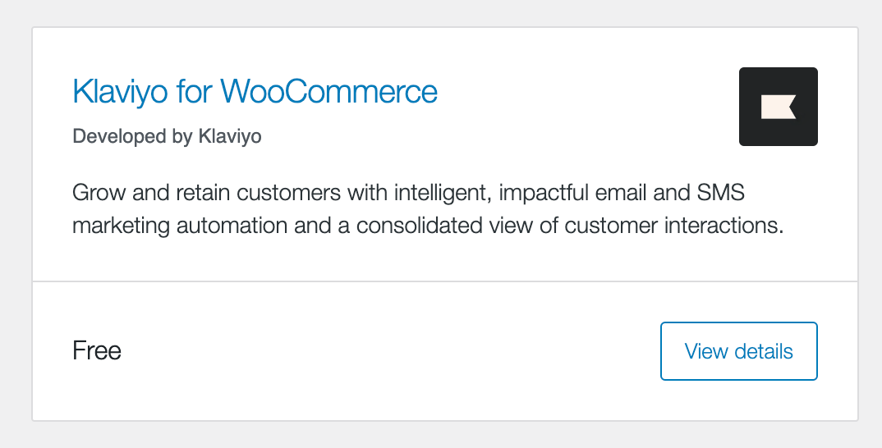Click the divider line above Free
This screenshot has width=882, height=448.
(x=443, y=281)
